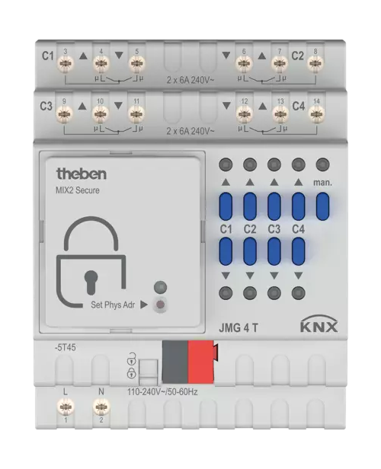
Task: Push the C3 up blue button
Action: click(274, 206)
